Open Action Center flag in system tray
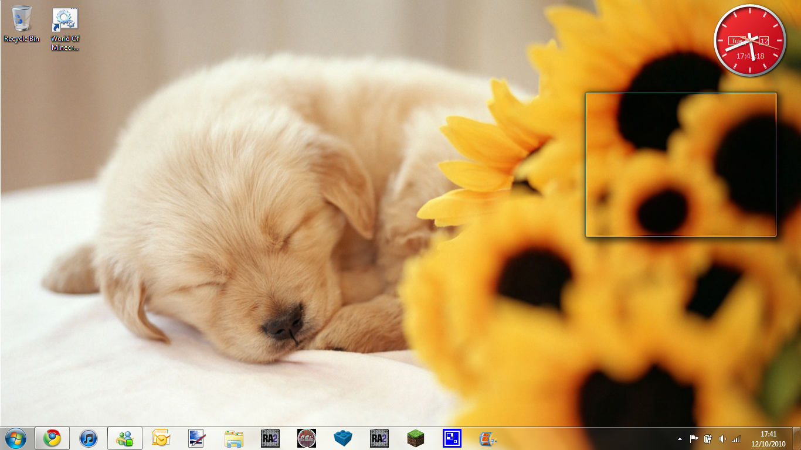 point(694,439)
